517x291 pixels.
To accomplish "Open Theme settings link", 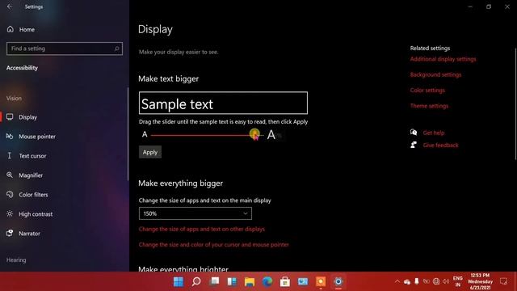I will click(429, 106).
